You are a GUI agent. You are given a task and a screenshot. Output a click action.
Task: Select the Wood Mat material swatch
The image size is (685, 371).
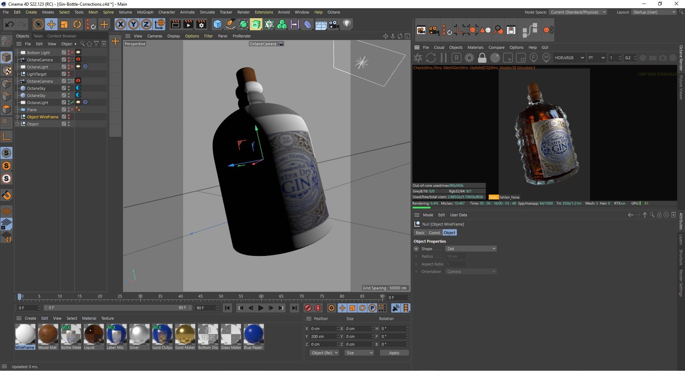(x=47, y=337)
